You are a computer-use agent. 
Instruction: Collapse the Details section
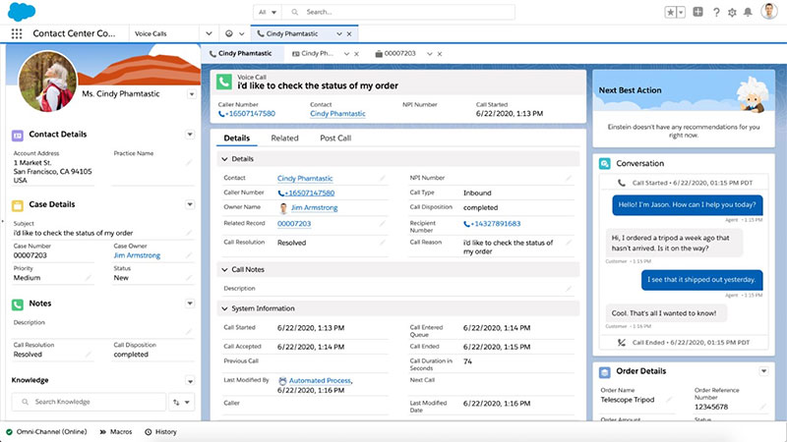click(x=225, y=158)
